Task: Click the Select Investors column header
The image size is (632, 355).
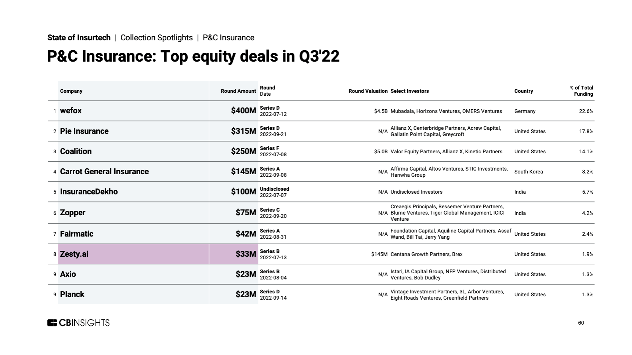Action: pyautogui.click(x=409, y=91)
